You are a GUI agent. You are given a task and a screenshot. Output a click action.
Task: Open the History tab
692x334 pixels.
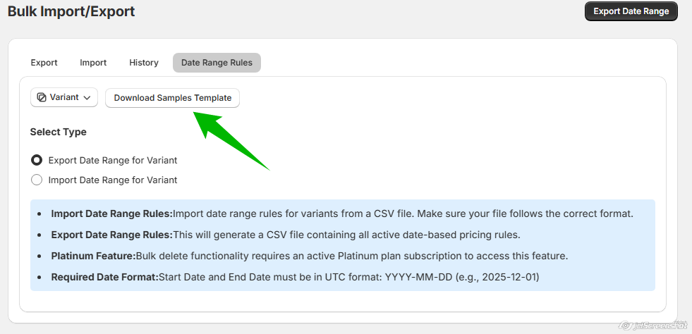pos(144,63)
